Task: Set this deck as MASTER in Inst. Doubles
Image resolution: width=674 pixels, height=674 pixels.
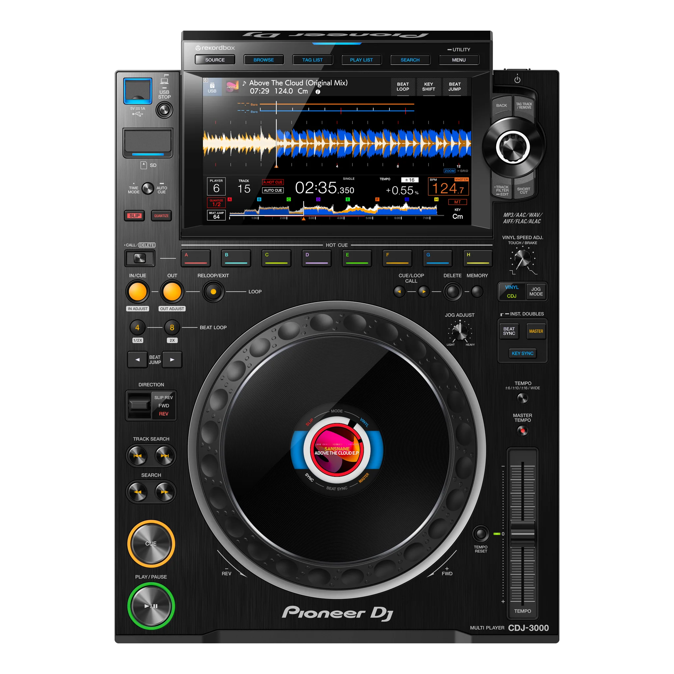Action: point(536,331)
